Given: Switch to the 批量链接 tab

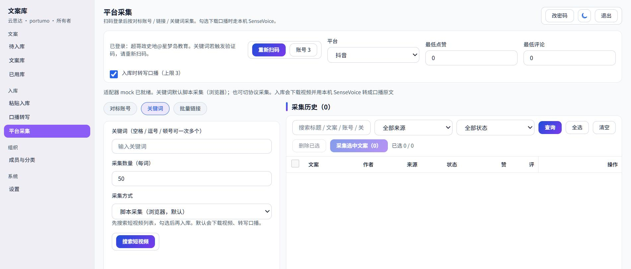Looking at the screenshot, I should tap(190, 108).
